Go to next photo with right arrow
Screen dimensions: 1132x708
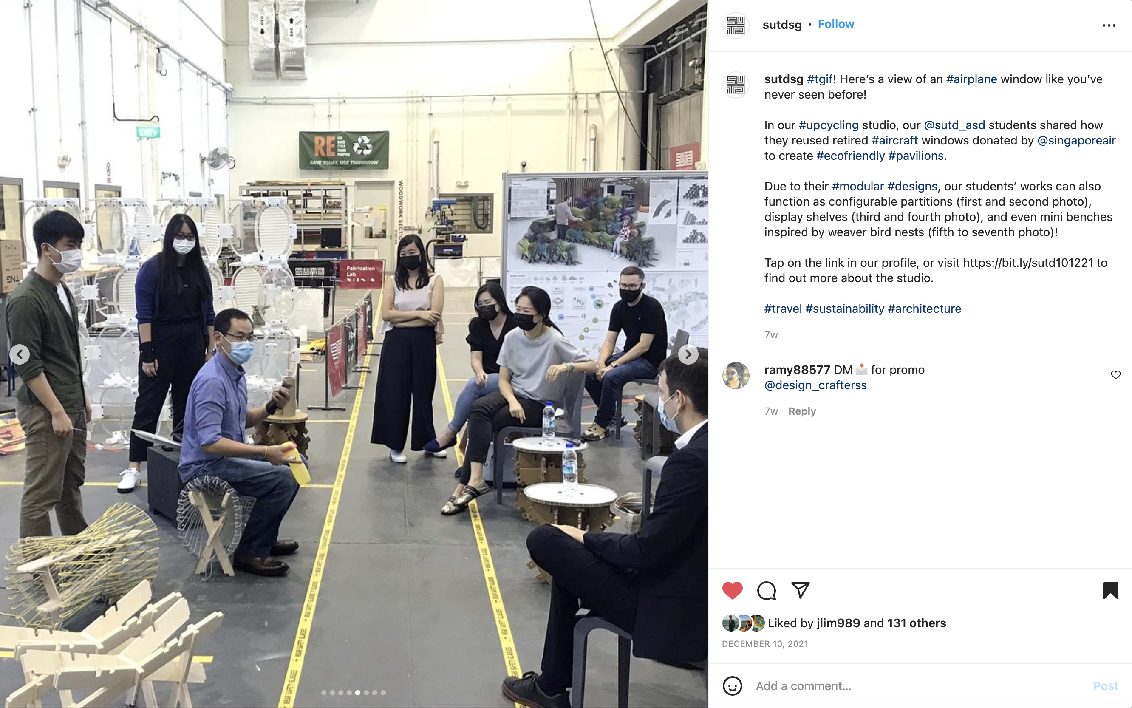[688, 354]
